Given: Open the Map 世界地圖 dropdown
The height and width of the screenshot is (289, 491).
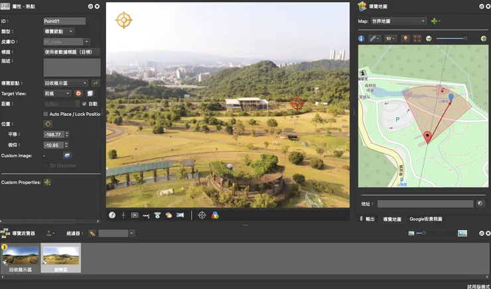Looking at the screenshot, I should coord(398,21).
